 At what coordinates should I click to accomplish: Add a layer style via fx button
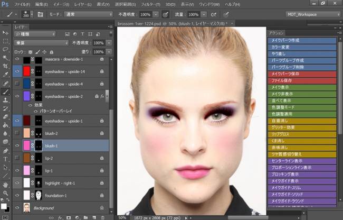pyautogui.click(x=60, y=217)
